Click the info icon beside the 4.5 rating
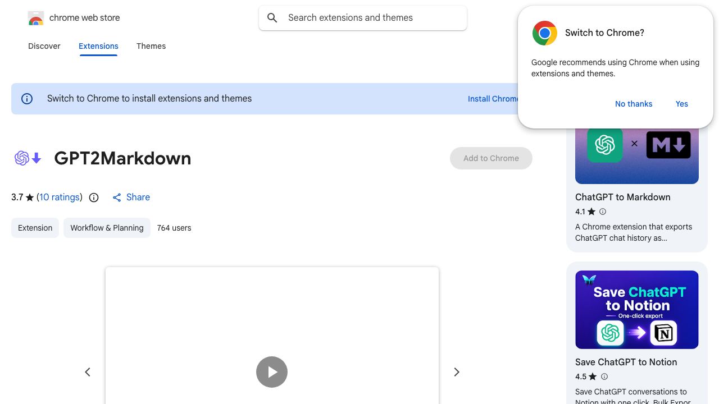Image resolution: width=719 pixels, height=404 pixels. point(604,377)
